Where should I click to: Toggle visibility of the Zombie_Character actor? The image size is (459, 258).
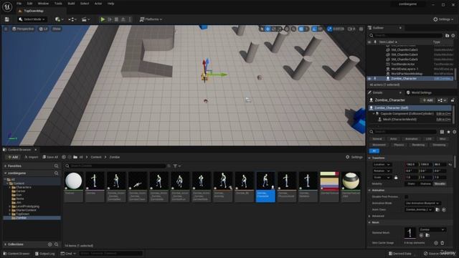click(x=369, y=78)
